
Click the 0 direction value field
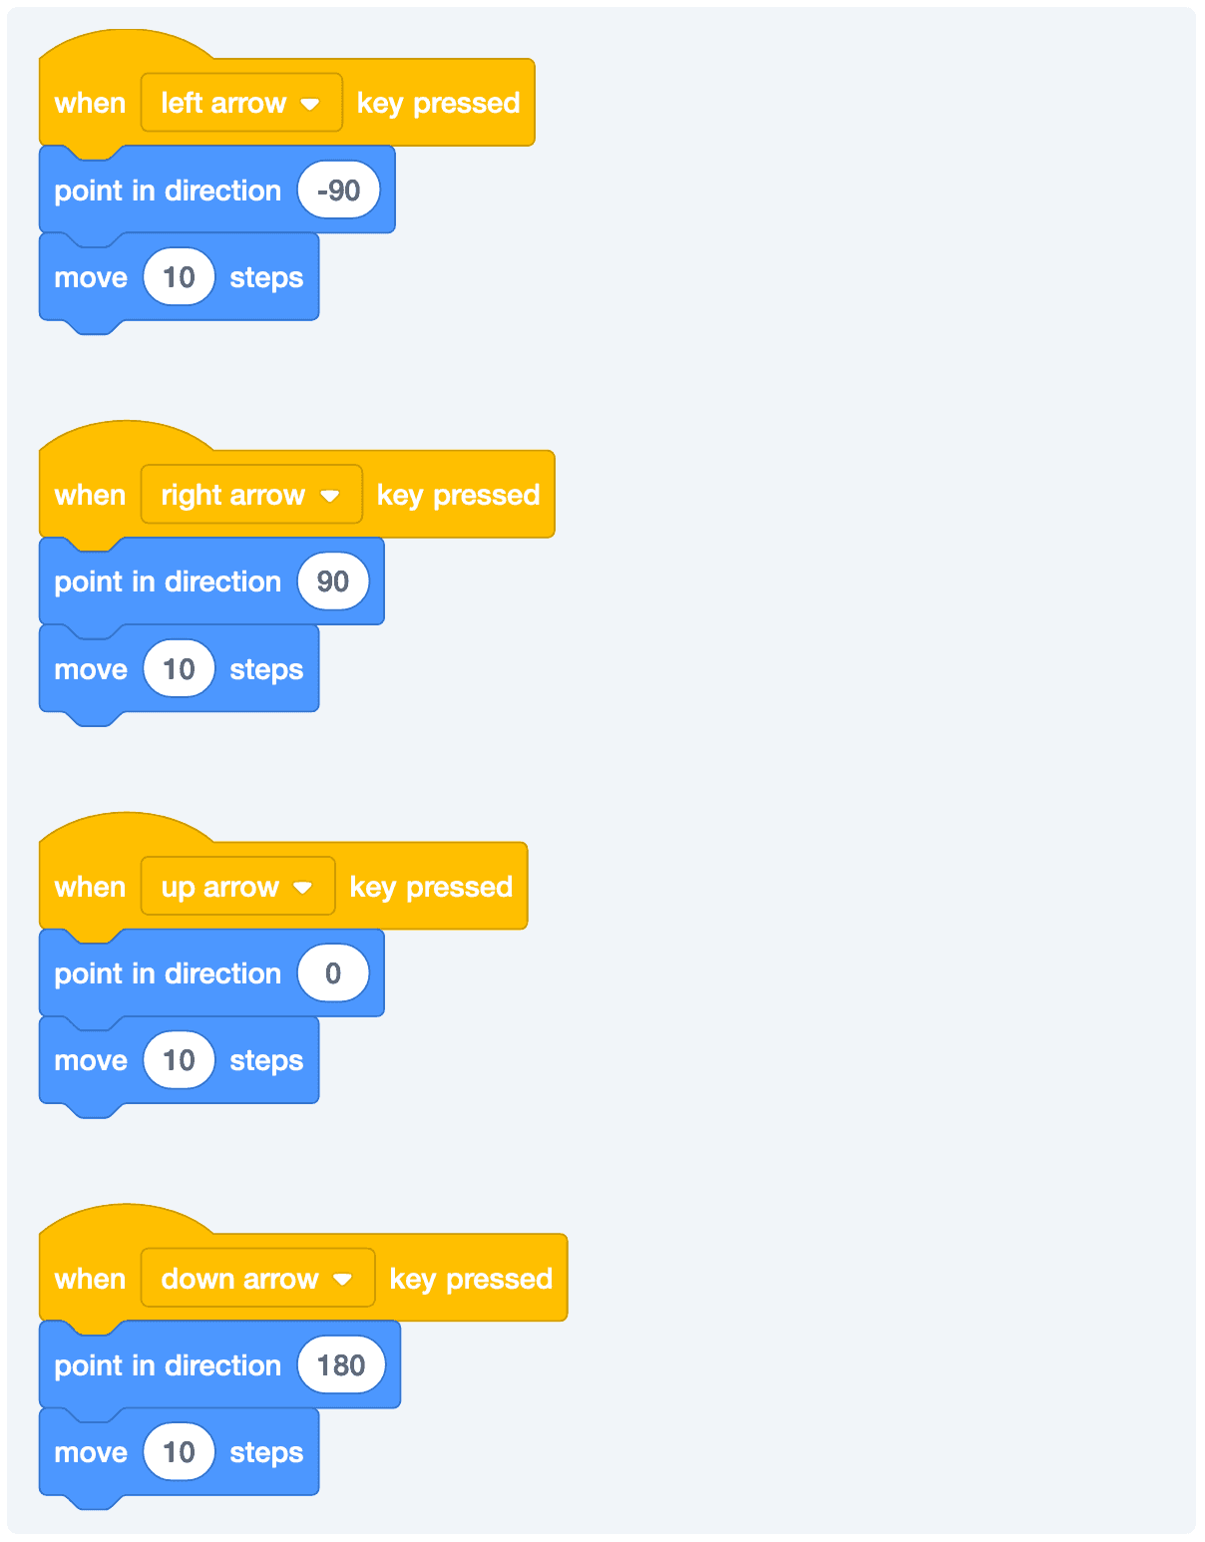[333, 973]
